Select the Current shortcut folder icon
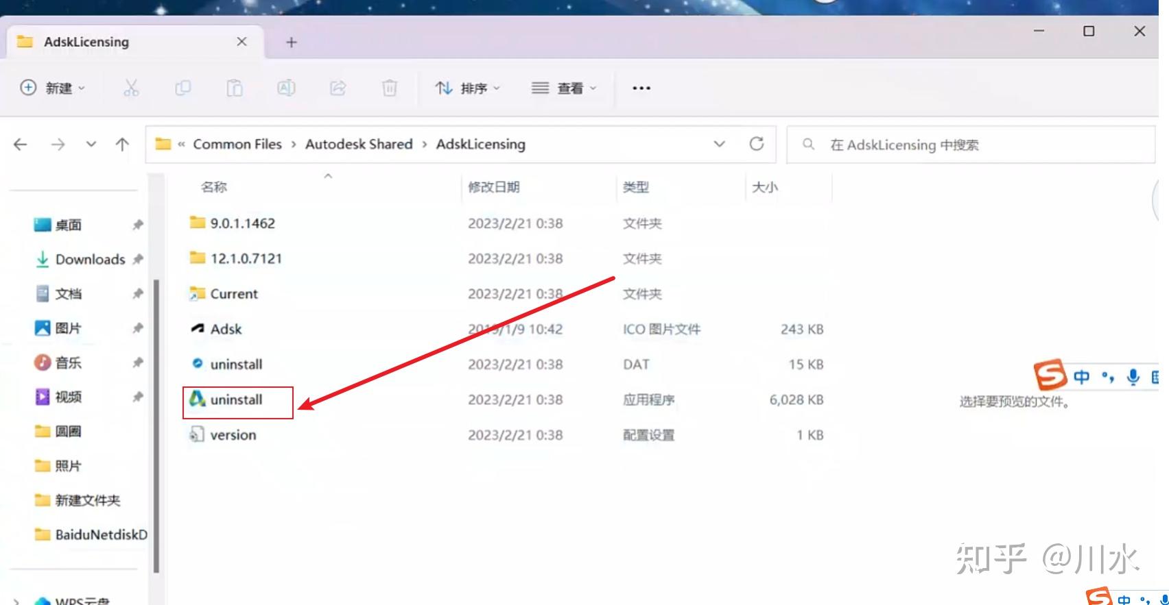1169x605 pixels. (x=198, y=293)
